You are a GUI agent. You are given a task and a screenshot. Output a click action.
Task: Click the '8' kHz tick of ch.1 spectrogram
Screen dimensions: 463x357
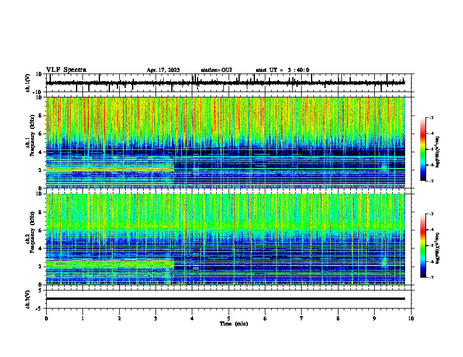(40, 116)
